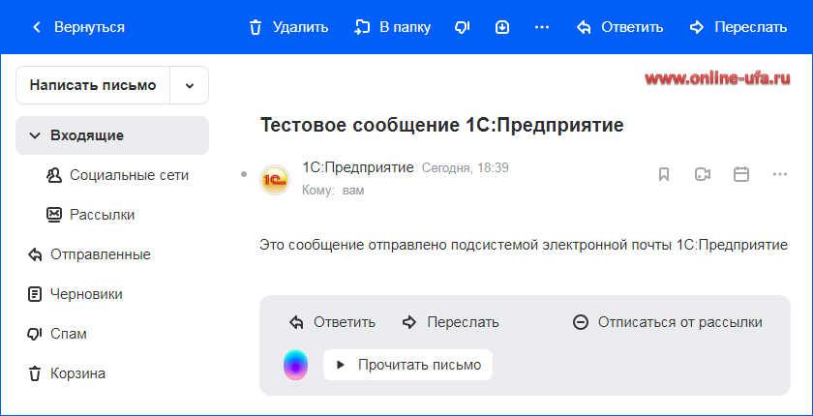Viewport: 813px width, 416px height.
Task: Bookmark the message with flag icon
Action: [x=664, y=174]
